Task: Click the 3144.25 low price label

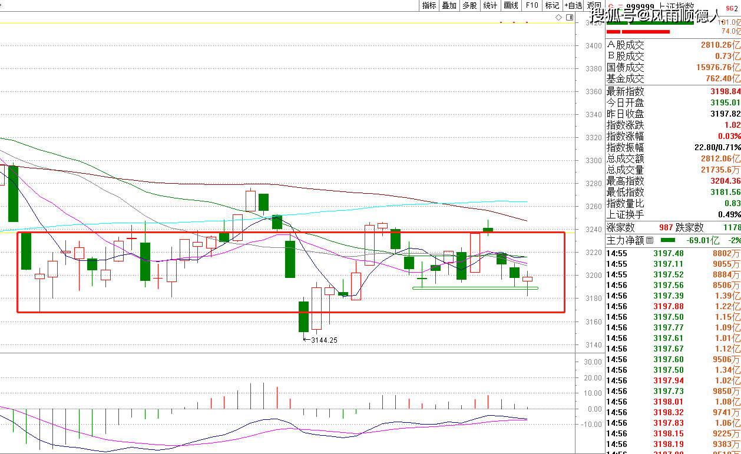Action: (324, 340)
